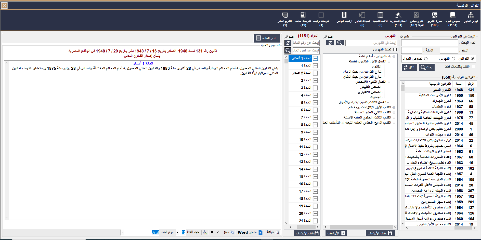Toggle the box icon beside المادة 2 أصدار
The width and height of the screenshot is (481, 240).
pos(315,73)
